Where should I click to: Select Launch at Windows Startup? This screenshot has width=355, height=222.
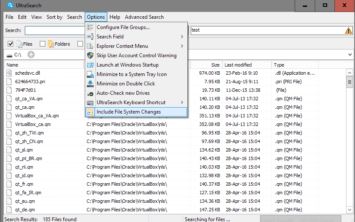coord(136,65)
